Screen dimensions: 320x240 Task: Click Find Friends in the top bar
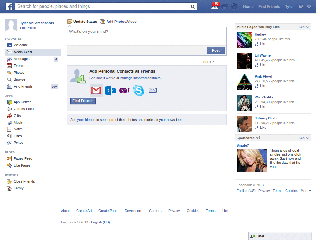pyautogui.click(x=269, y=7)
